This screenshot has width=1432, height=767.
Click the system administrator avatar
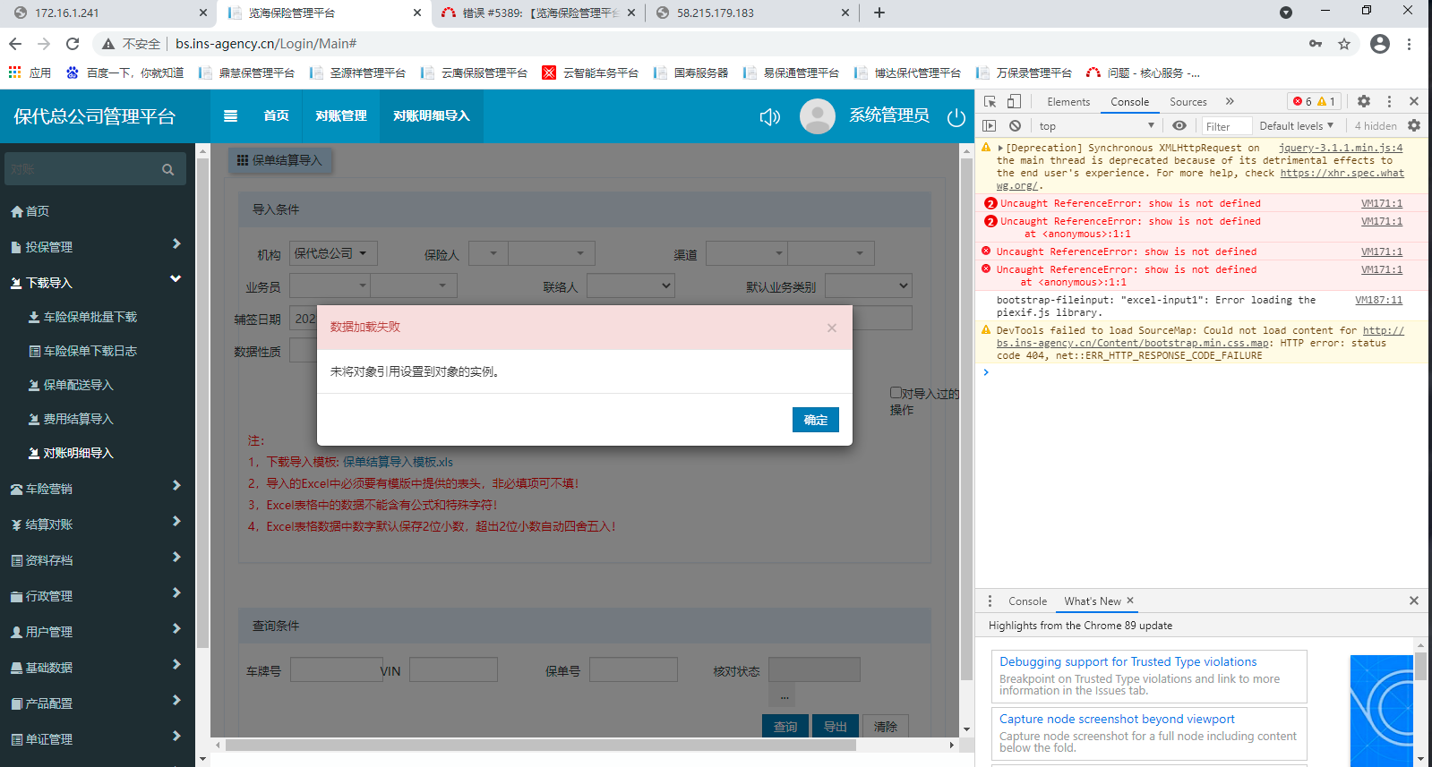[x=818, y=116]
